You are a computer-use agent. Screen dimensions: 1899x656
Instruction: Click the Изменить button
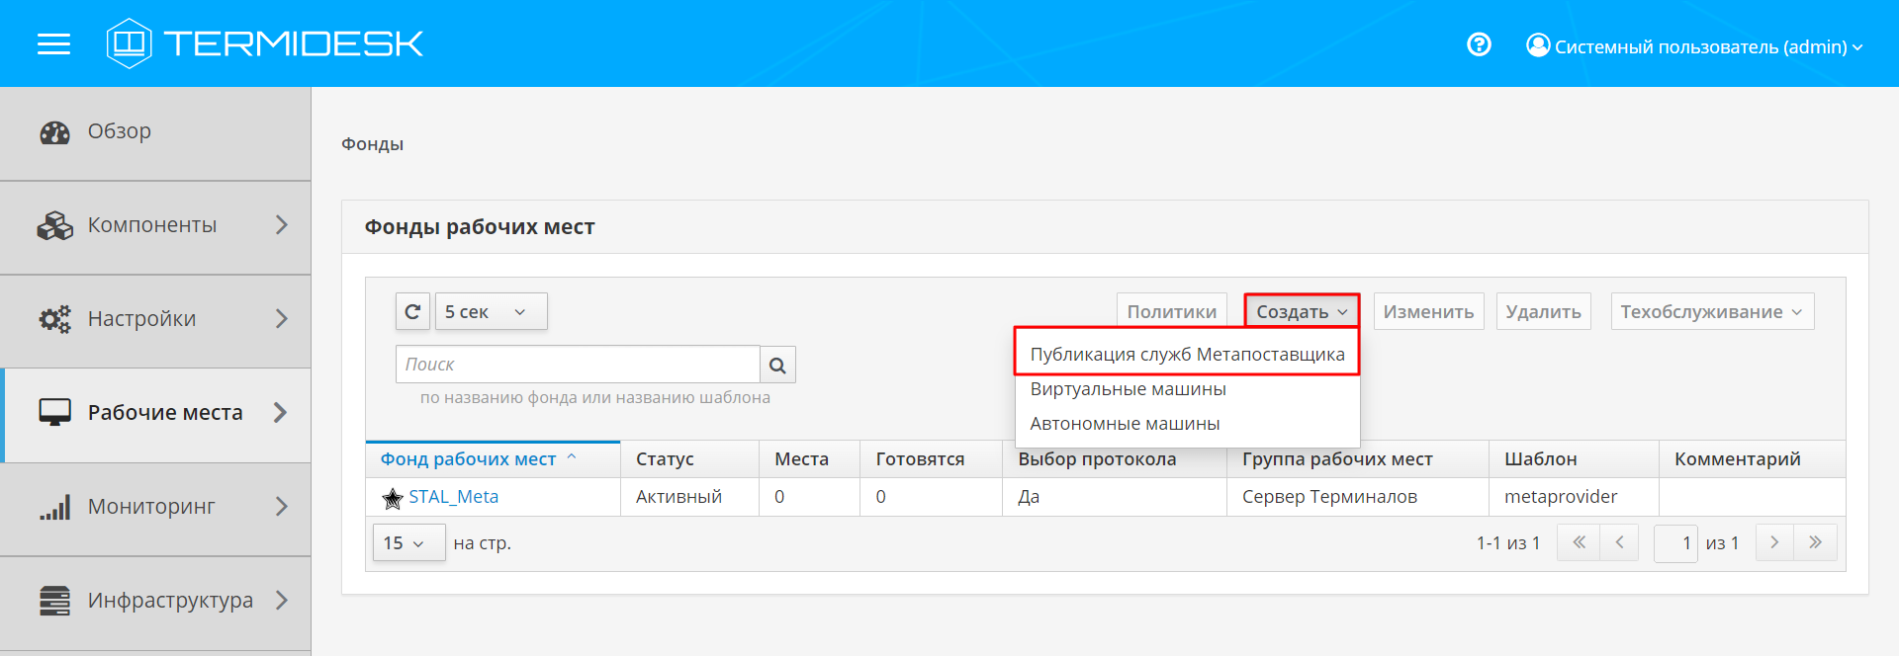[1428, 311]
